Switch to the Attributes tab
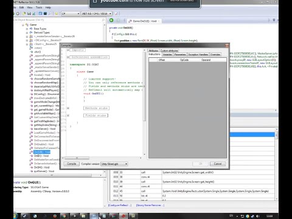 coord(153,50)
